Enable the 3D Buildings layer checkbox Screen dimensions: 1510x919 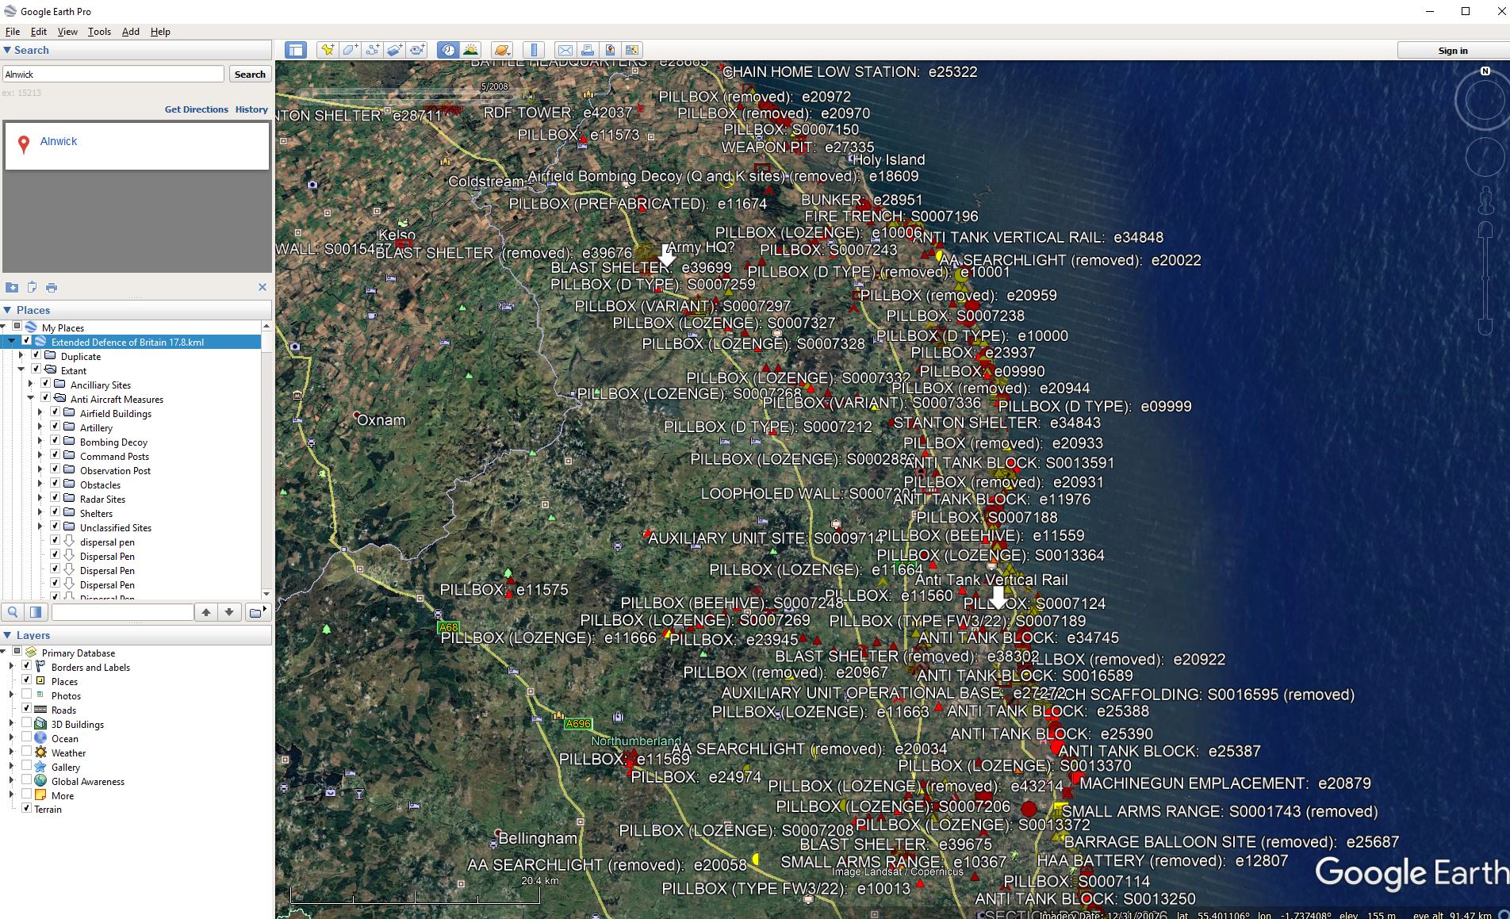click(x=27, y=724)
